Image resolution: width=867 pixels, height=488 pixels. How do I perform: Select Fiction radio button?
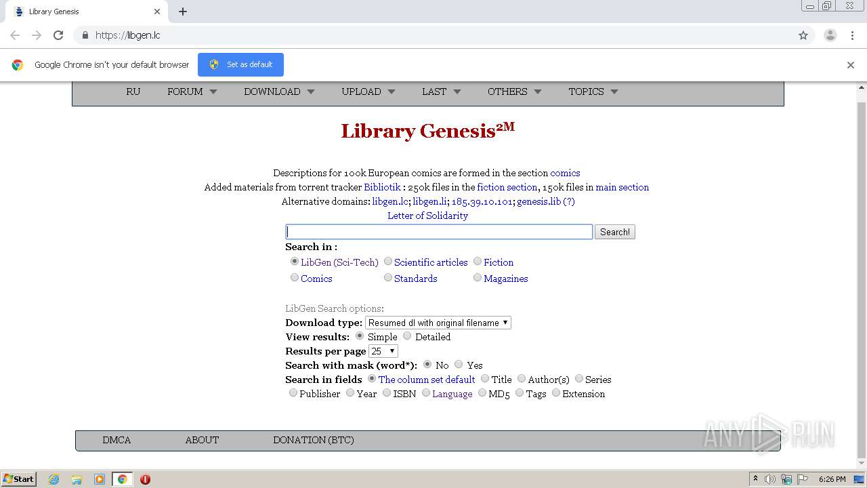click(478, 261)
